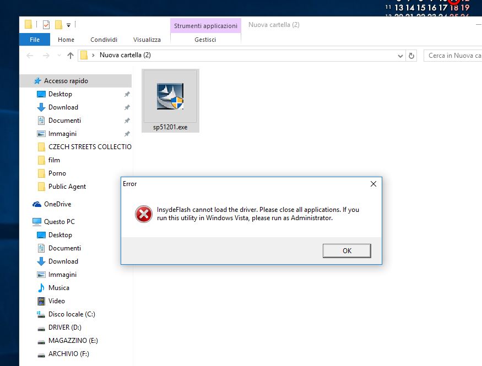
Task: Open the film folder in sidebar
Action: tap(54, 160)
